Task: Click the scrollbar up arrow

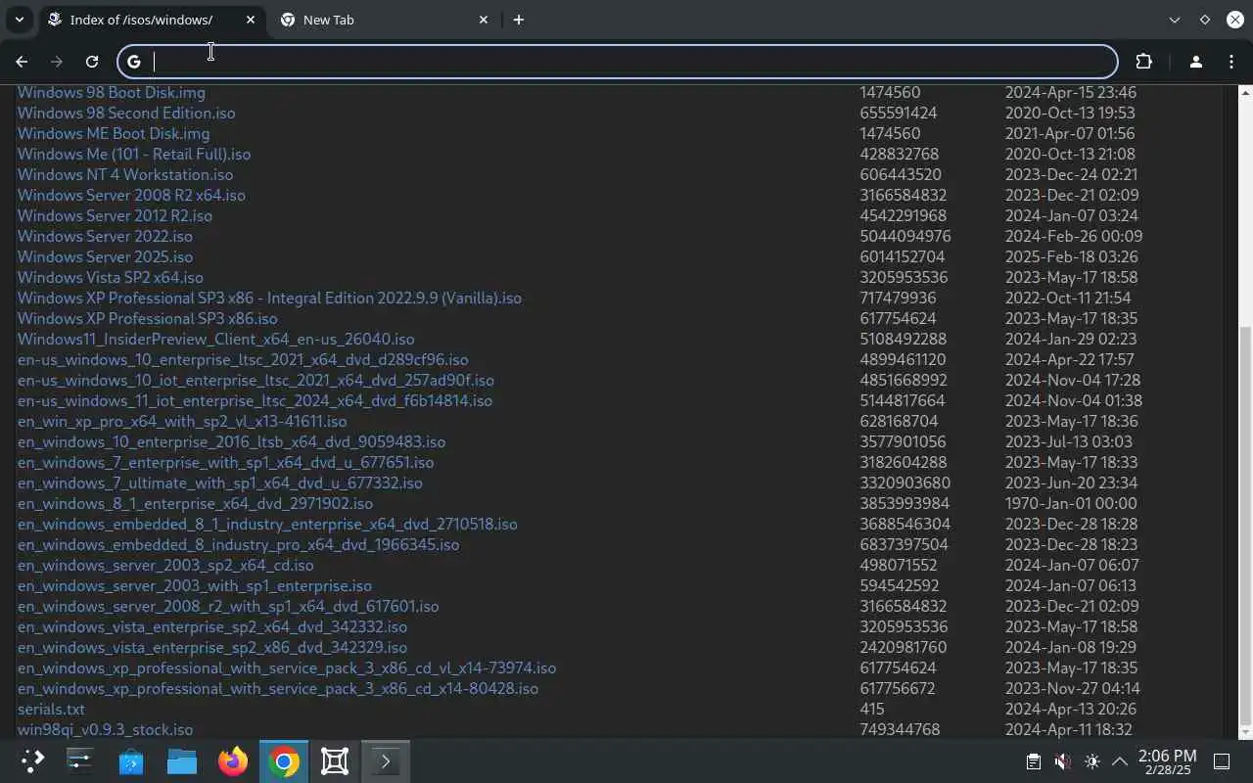Action: (1245, 92)
